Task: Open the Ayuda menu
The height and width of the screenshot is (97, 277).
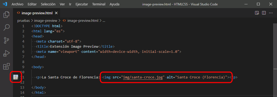Action: click(x=114, y=4)
